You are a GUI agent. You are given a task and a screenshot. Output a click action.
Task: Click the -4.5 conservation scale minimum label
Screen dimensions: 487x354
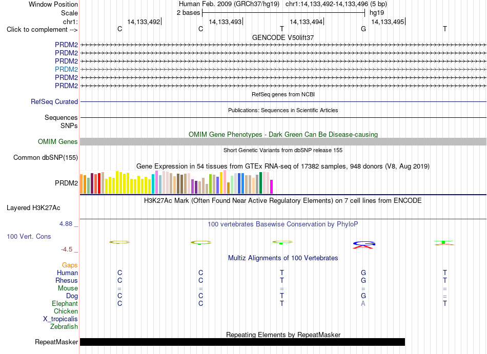(x=67, y=249)
